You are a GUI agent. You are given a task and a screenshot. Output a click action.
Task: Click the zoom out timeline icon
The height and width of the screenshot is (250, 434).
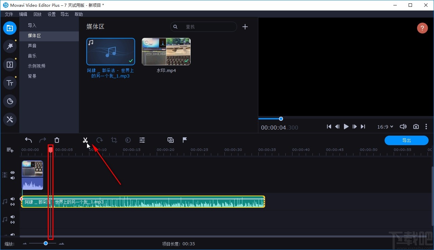pyautogui.click(x=25, y=244)
